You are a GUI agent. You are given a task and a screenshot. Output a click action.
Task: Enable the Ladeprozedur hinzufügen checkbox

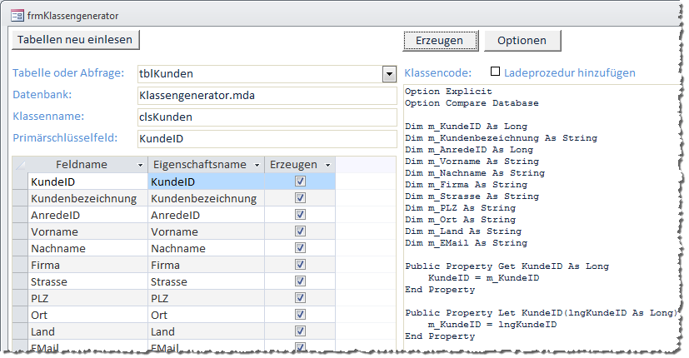(x=495, y=72)
